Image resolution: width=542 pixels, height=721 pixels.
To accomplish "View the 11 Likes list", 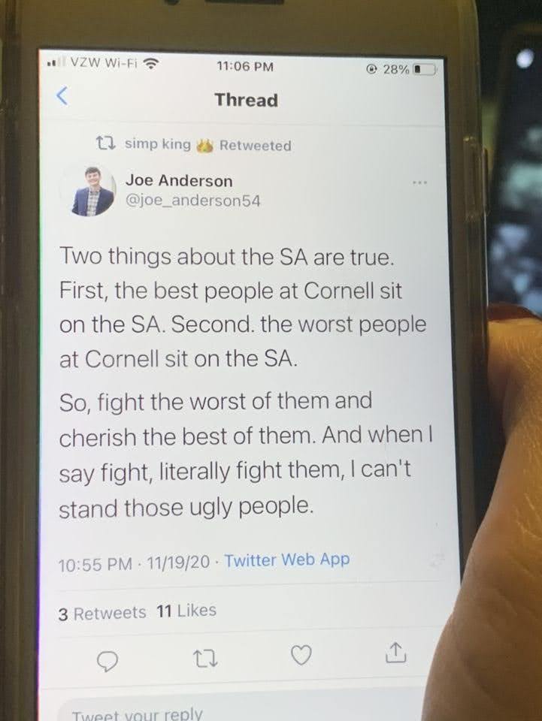I will coord(186,611).
